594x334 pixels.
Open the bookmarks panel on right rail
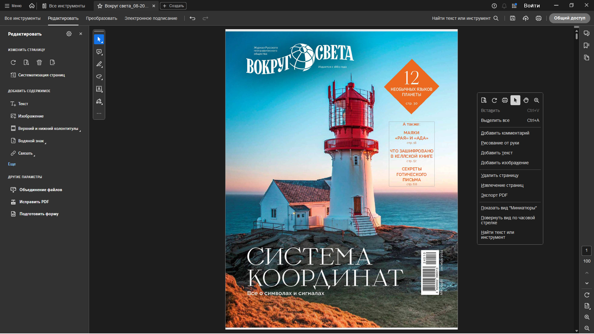[587, 45]
